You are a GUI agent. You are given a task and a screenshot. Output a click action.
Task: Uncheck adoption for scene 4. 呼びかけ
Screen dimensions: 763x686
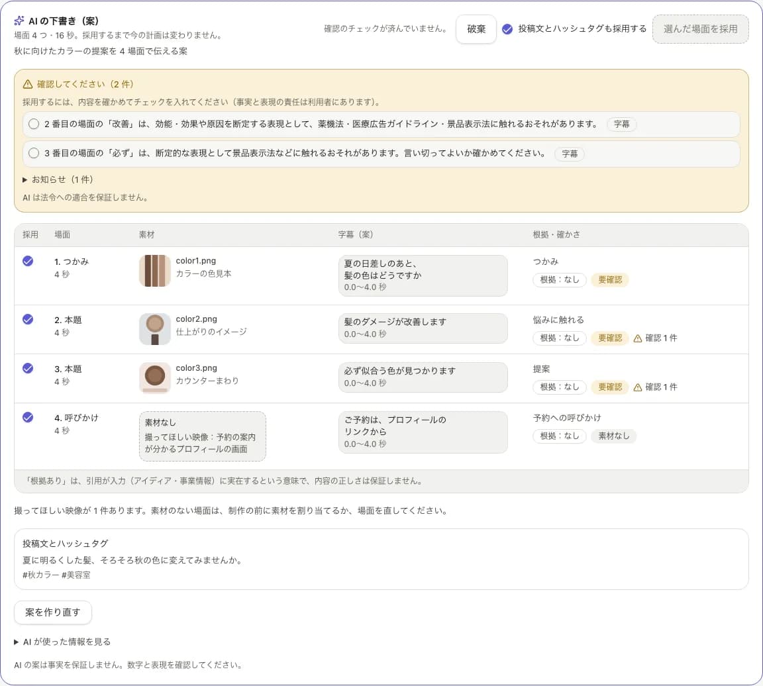point(28,417)
